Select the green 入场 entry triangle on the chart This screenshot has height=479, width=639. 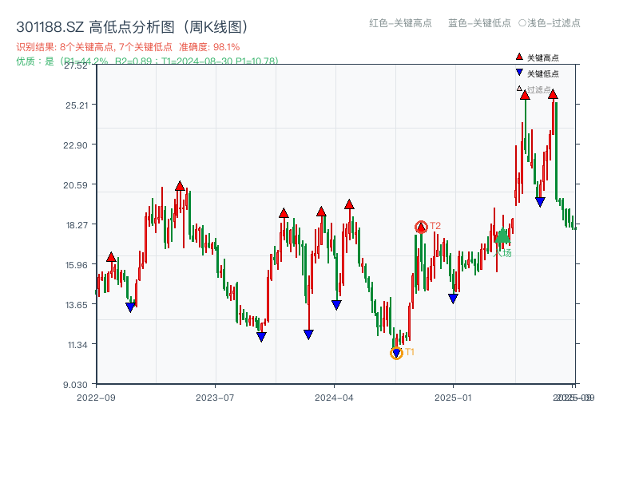click(x=502, y=237)
